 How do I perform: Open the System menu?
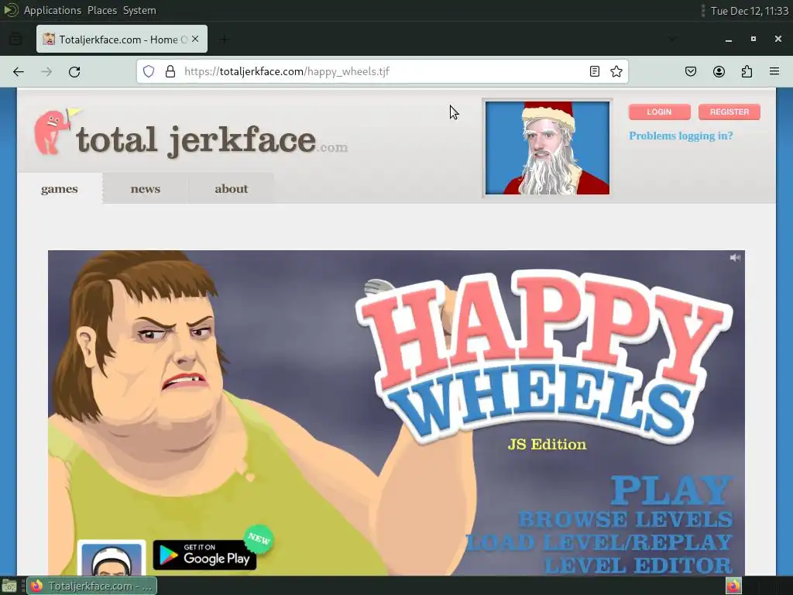(139, 10)
